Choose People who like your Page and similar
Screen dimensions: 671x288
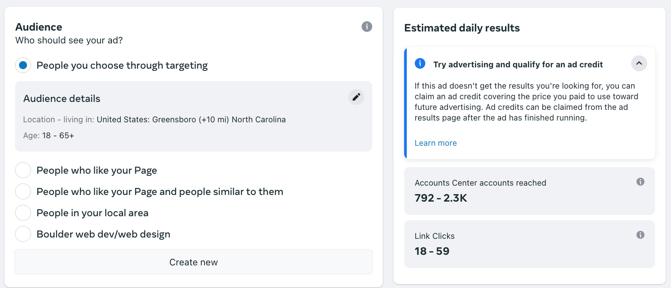(23, 191)
